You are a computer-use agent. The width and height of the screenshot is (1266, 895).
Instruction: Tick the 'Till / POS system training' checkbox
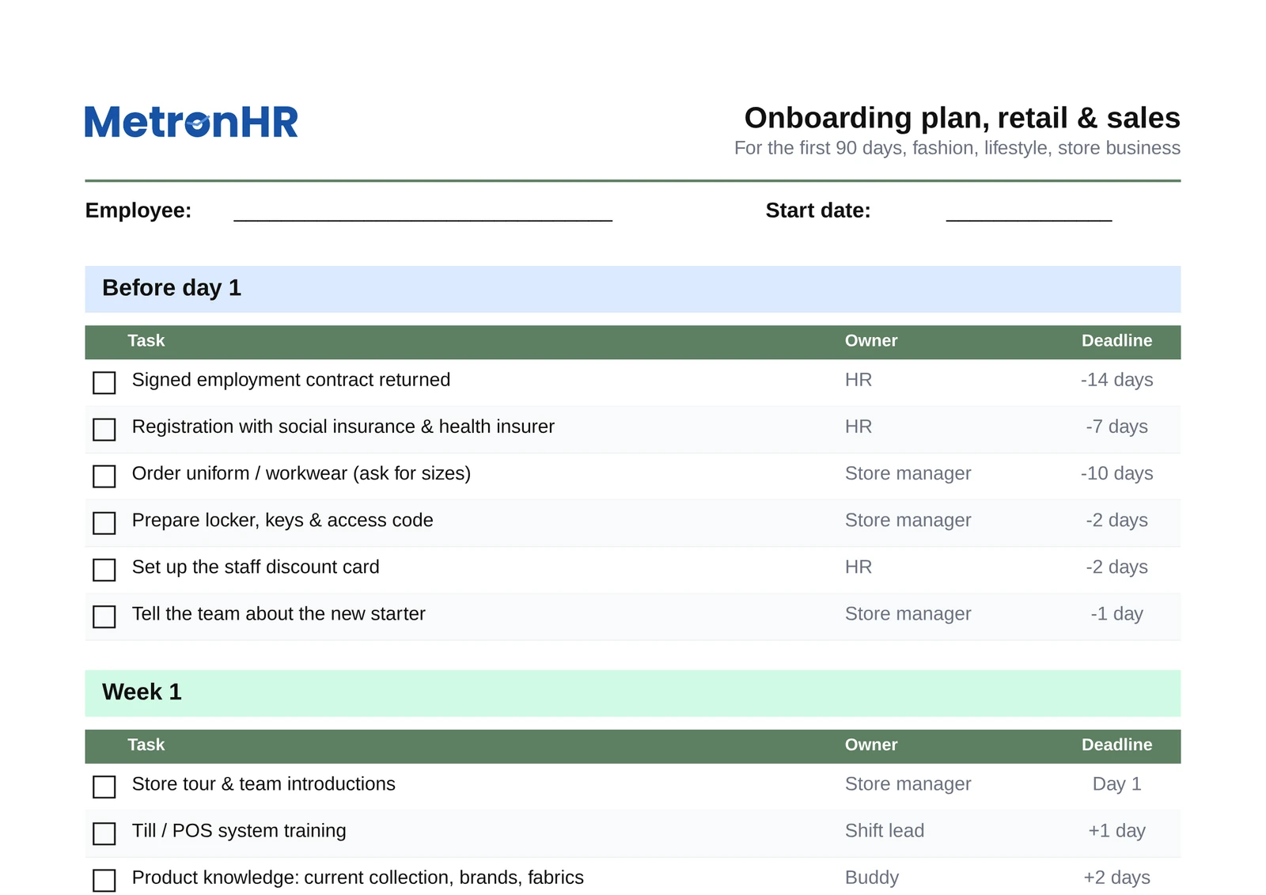coord(104,833)
